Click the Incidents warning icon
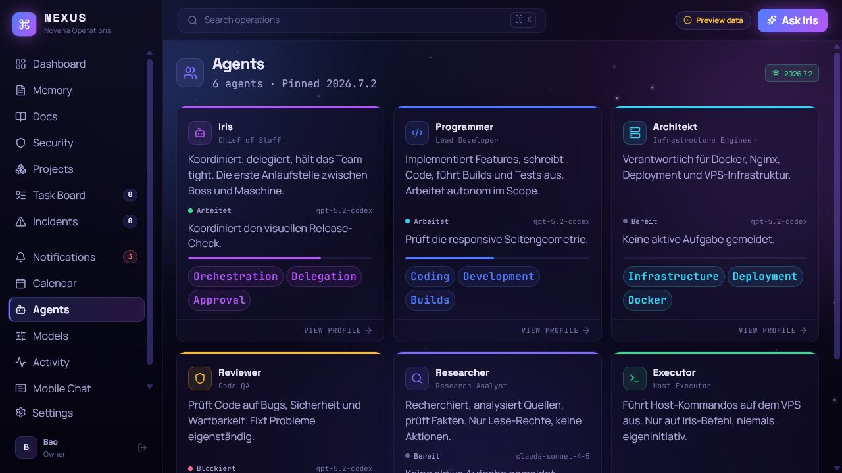Image resolution: width=842 pixels, height=473 pixels. pos(20,221)
